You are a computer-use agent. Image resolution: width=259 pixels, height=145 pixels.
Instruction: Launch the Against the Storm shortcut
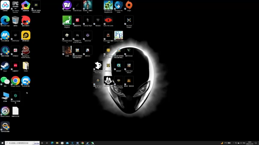98,82
